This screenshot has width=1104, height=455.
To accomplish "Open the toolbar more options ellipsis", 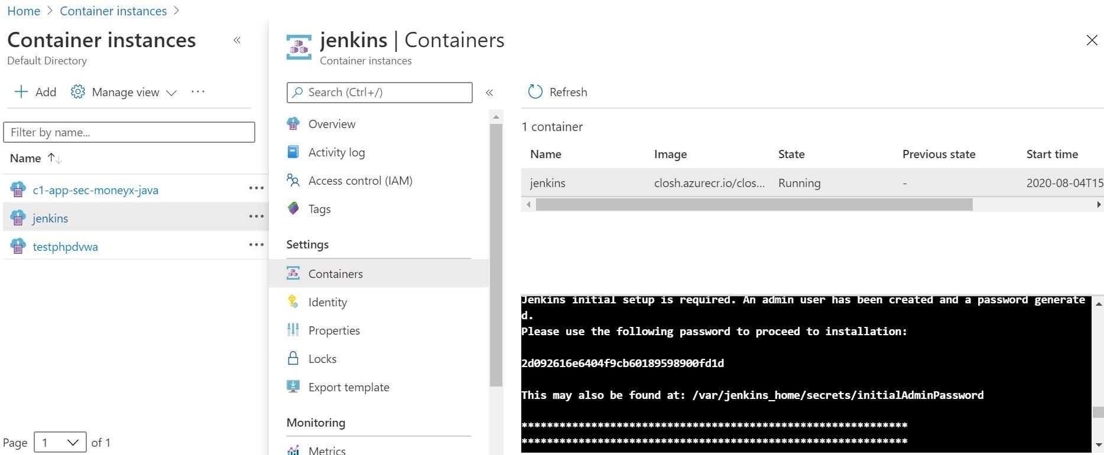I will (198, 91).
